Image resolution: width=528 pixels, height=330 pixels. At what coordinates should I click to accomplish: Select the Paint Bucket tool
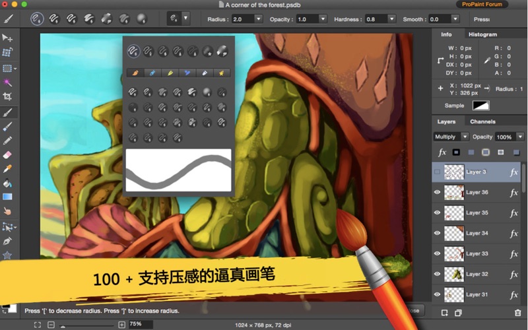click(x=8, y=183)
